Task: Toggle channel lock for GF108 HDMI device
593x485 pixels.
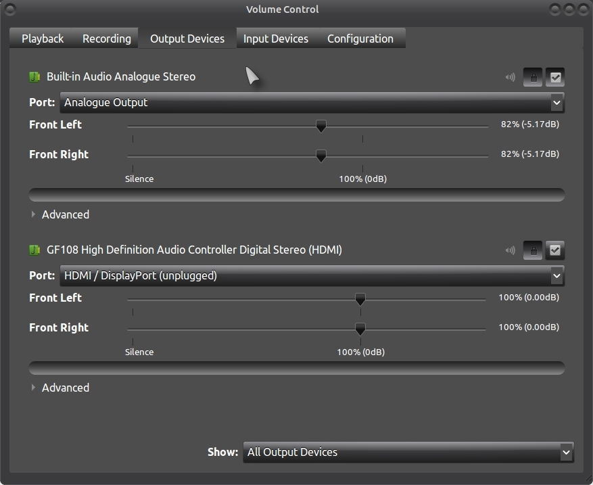Action: tap(533, 250)
